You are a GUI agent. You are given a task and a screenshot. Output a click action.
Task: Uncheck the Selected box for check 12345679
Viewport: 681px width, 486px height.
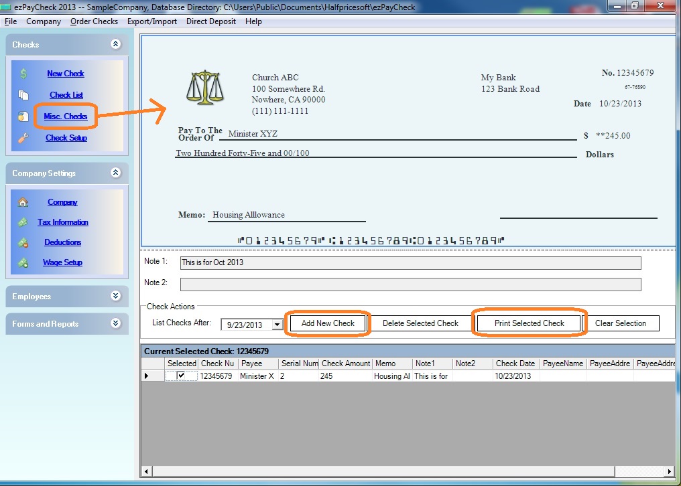[x=181, y=376]
